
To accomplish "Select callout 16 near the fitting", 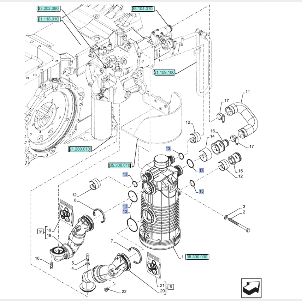I will [x=212, y=131].
